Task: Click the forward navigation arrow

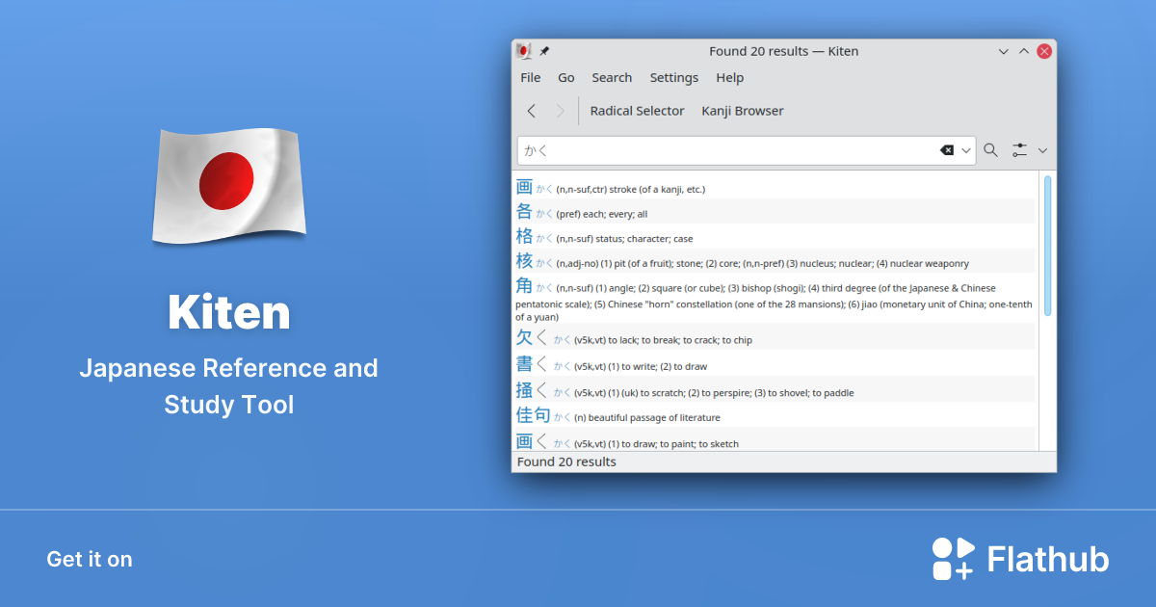Action: tap(561, 111)
